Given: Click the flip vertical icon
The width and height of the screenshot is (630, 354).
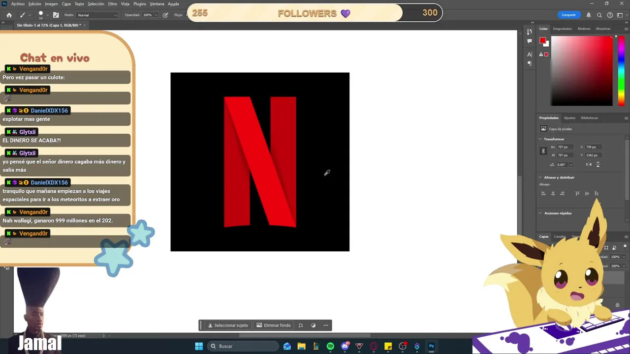Looking at the screenshot, I should tap(598, 165).
